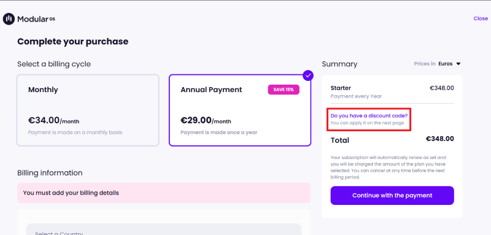Click the purple checkmark badge on Annual Payment
491x235 pixels.
pos(308,75)
